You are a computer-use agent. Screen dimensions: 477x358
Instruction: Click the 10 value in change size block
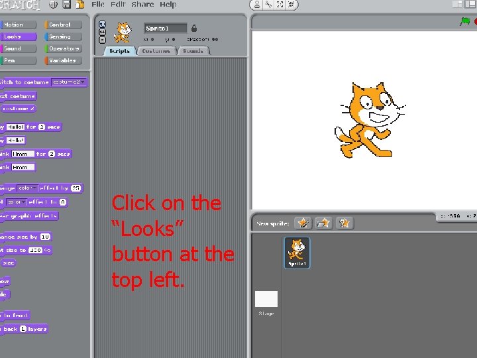[45, 237]
